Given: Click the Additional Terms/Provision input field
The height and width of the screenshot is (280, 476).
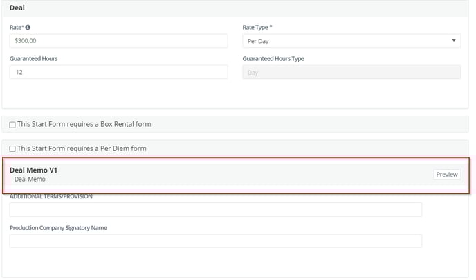Looking at the screenshot, I should pyautogui.click(x=216, y=210).
